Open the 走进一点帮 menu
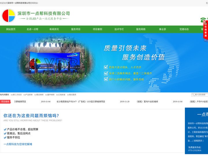This screenshot has height=156, width=208. (x=32, y=29)
